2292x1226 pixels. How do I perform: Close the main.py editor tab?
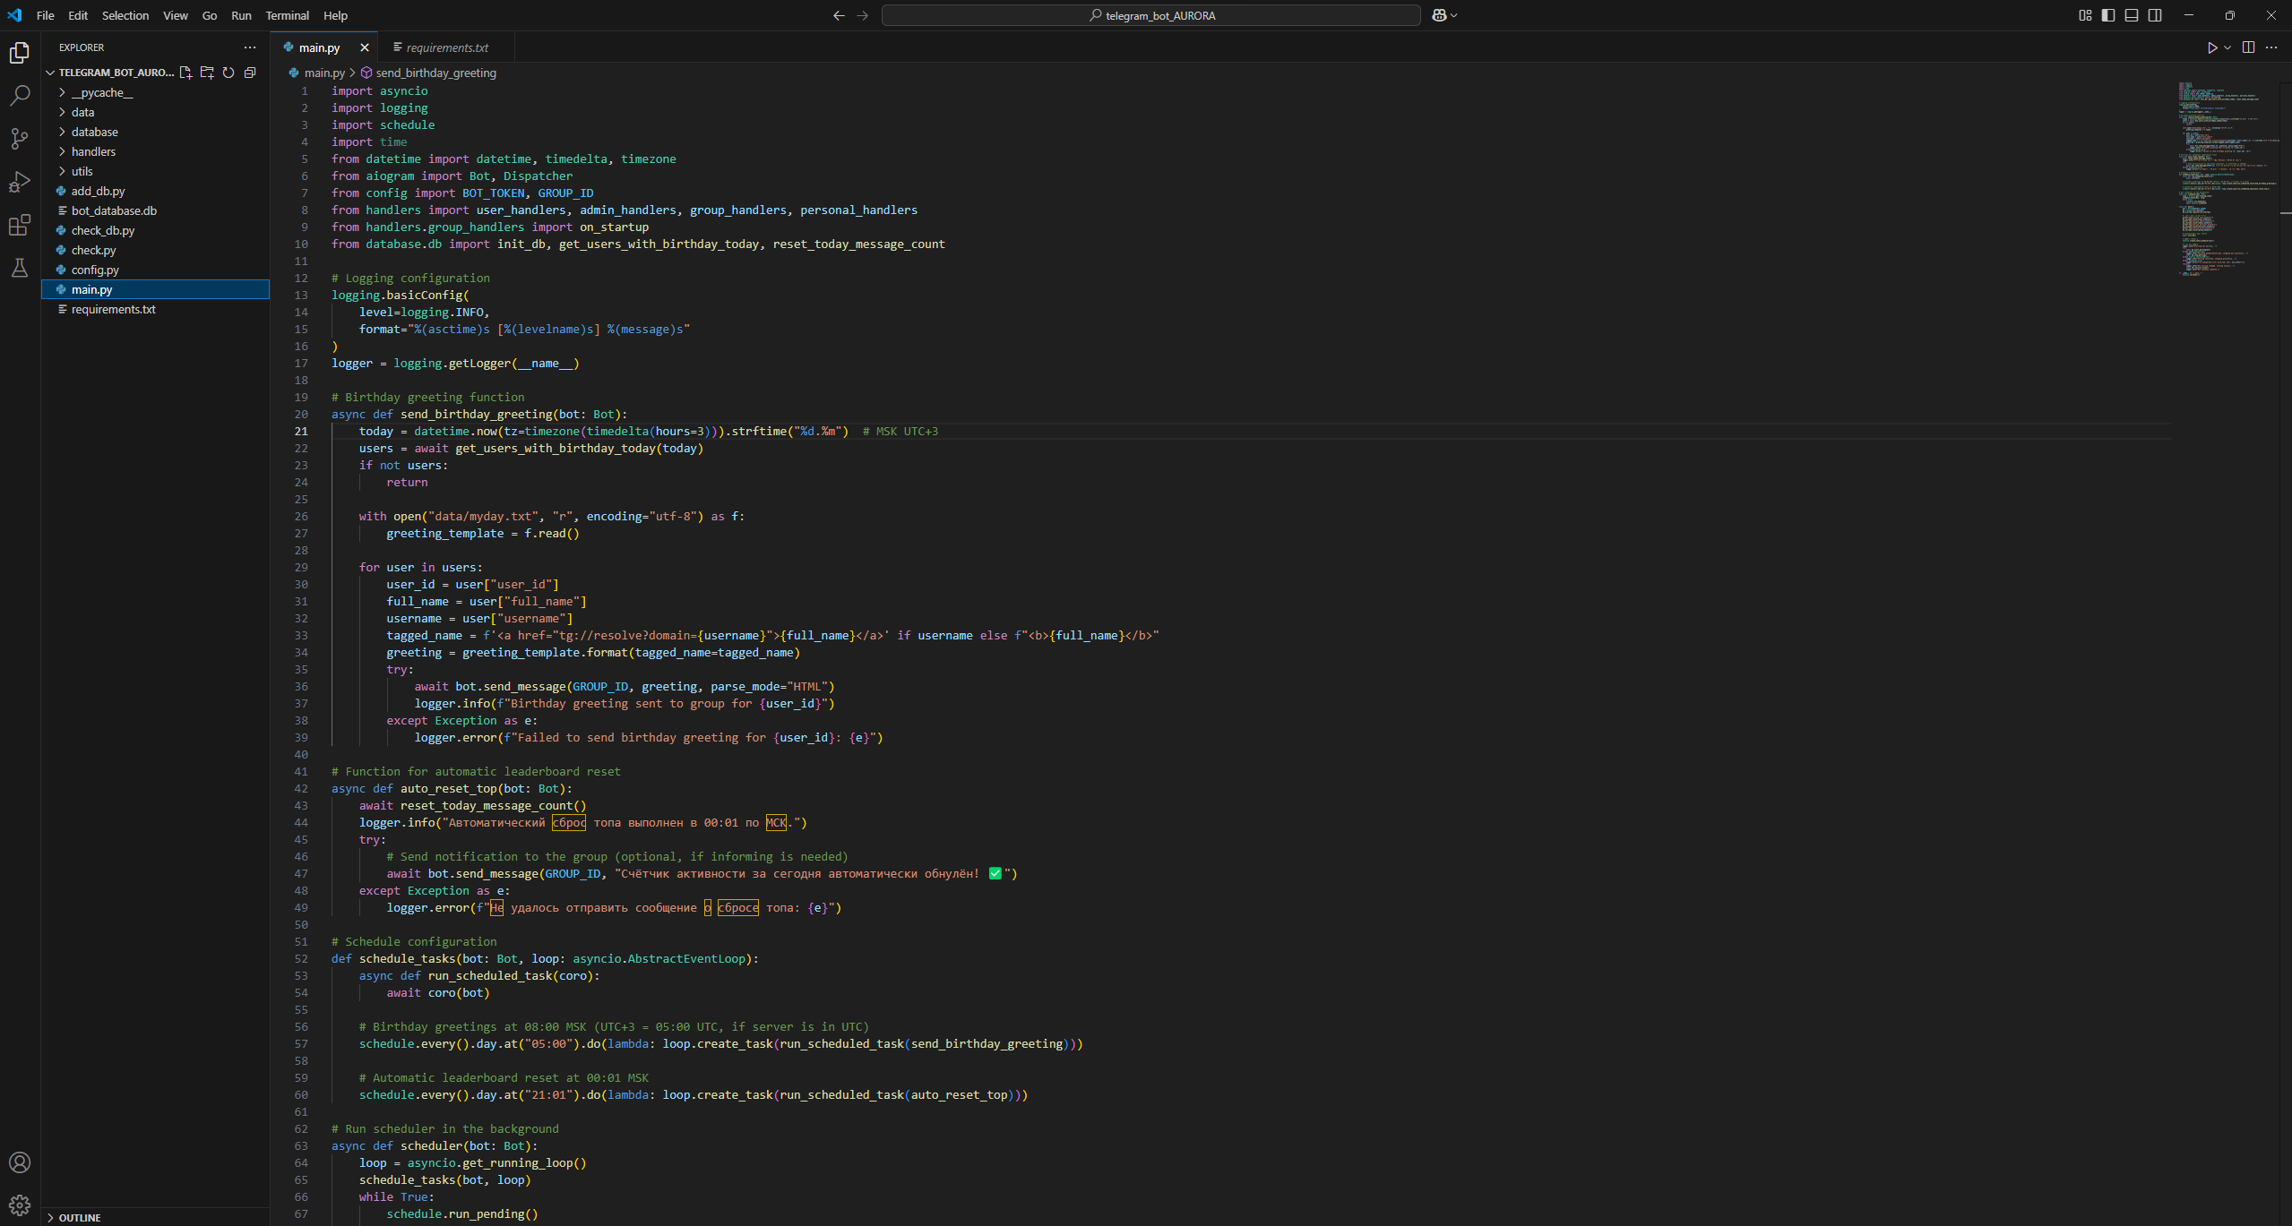pyautogui.click(x=364, y=47)
